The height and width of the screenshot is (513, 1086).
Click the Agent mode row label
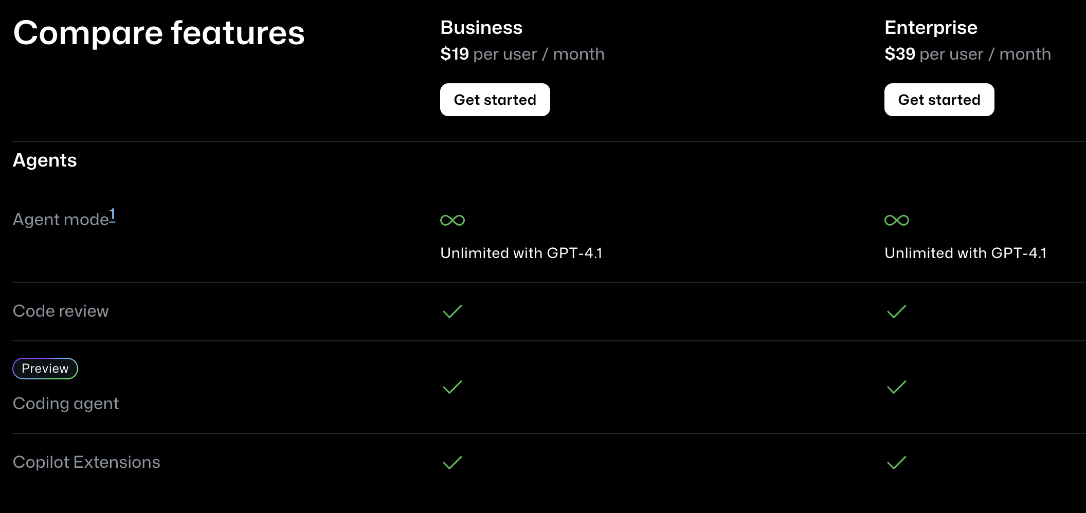point(59,219)
